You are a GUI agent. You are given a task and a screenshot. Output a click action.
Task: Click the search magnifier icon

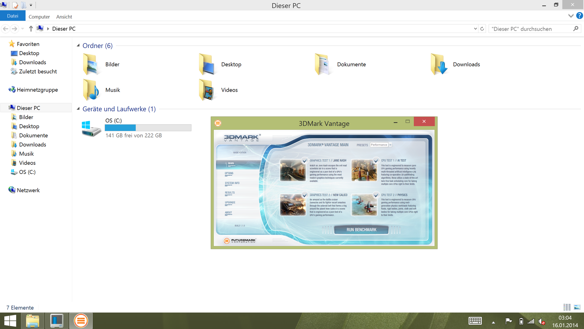click(575, 29)
